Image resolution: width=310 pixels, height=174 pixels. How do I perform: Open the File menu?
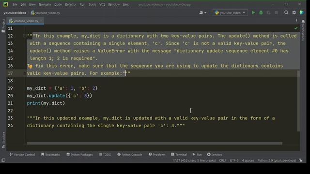pyautogui.click(x=15, y=4)
